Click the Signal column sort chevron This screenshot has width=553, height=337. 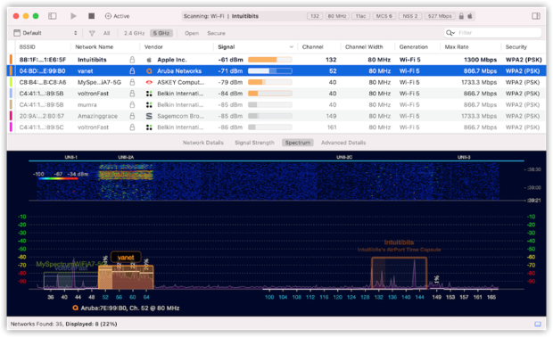point(292,47)
